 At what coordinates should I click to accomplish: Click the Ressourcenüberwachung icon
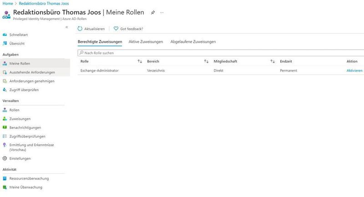coord(5,178)
